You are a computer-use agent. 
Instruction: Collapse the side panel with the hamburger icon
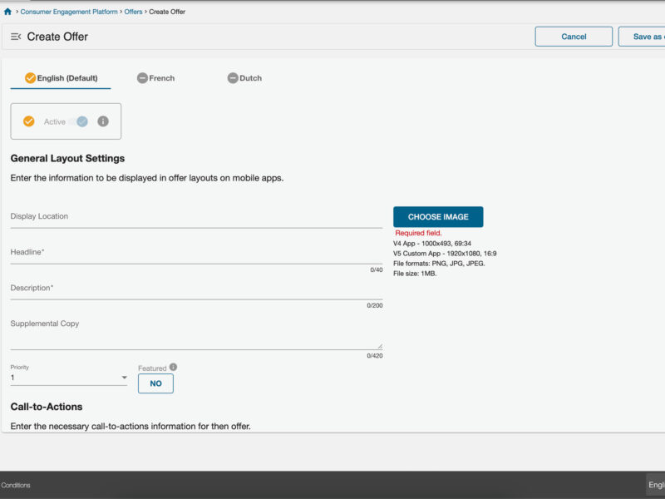pyautogui.click(x=15, y=36)
